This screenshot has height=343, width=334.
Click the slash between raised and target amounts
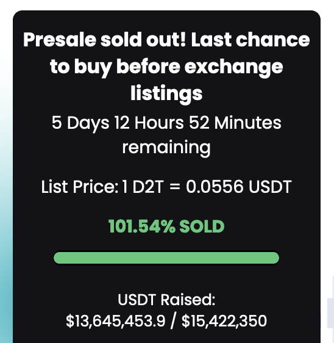coord(173,321)
